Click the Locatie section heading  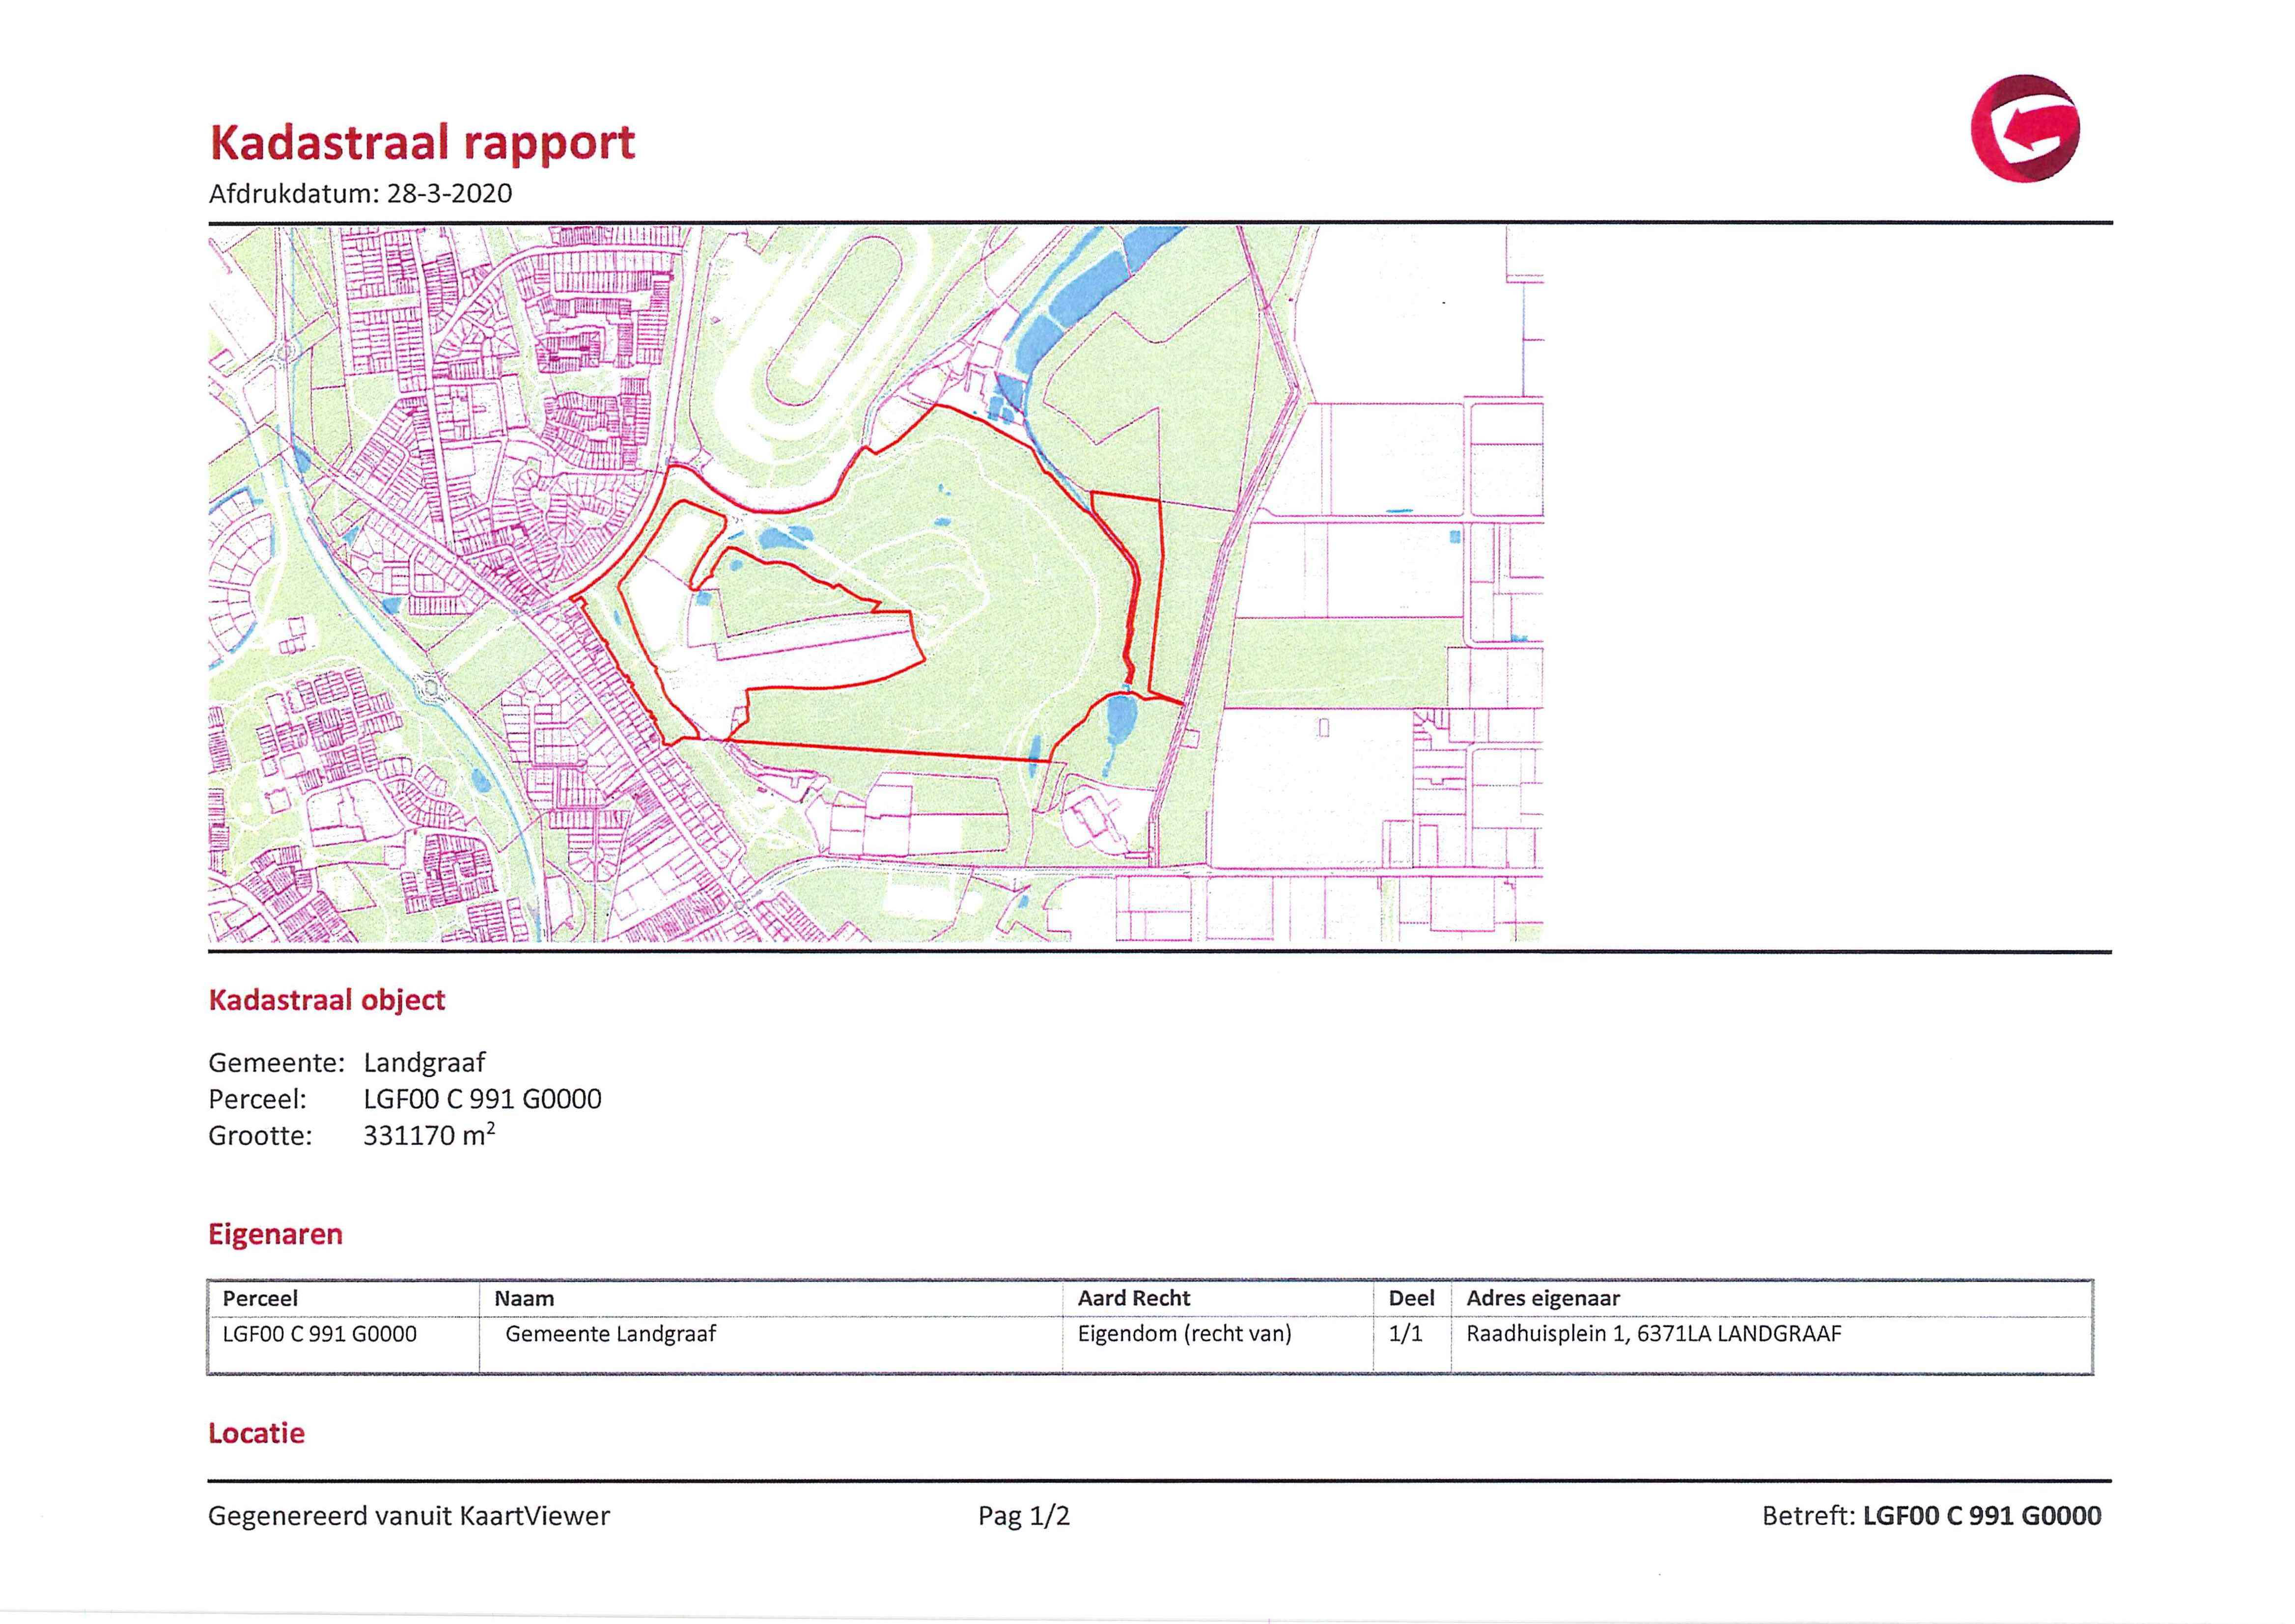tap(257, 1433)
